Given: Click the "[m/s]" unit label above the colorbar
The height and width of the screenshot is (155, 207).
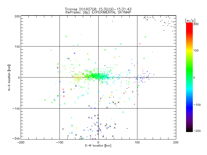Looking at the screenshot, I should (x=190, y=21).
